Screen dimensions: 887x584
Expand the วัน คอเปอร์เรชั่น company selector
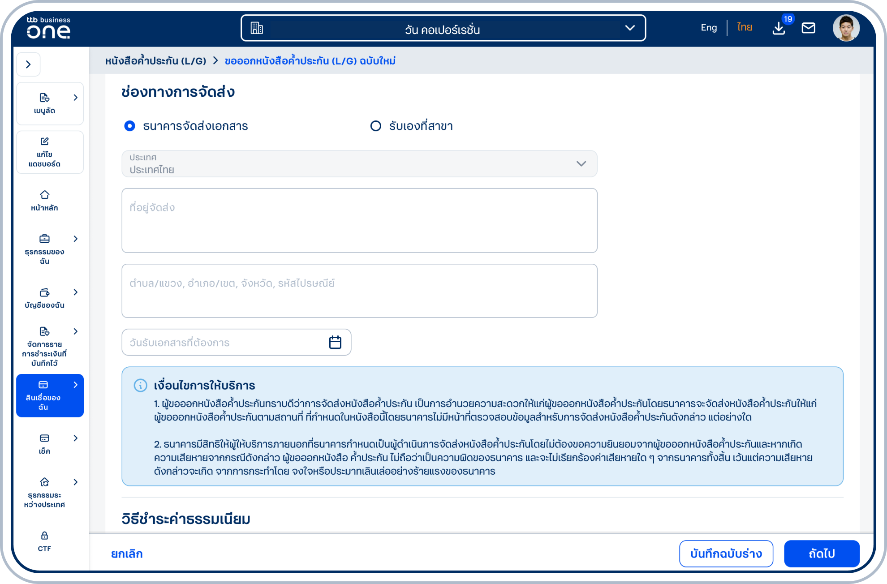pyautogui.click(x=443, y=28)
